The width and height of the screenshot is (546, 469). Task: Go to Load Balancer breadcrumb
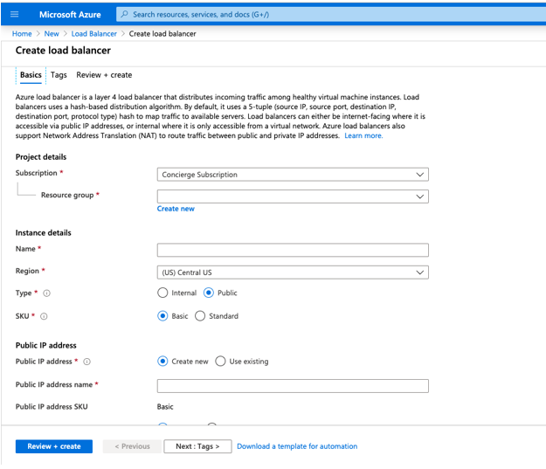tap(93, 34)
